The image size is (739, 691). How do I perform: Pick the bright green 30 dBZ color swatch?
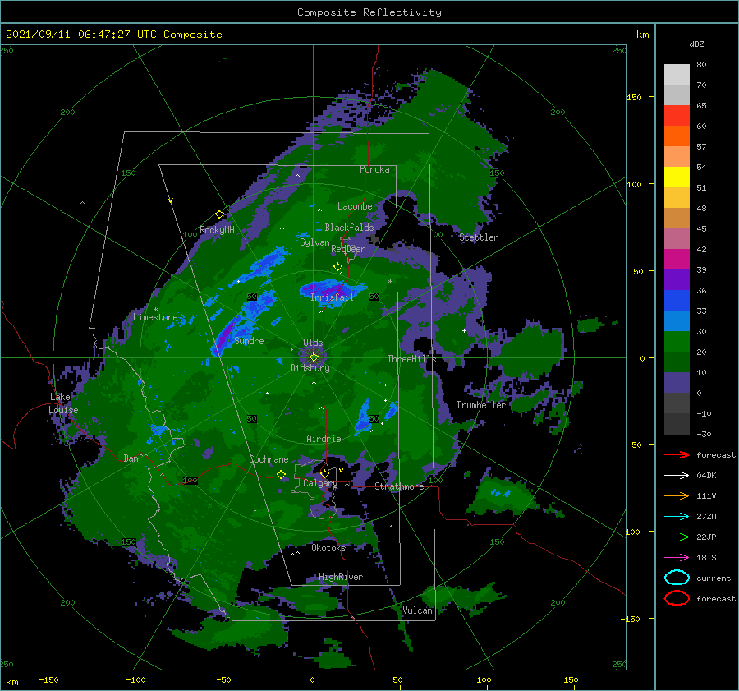tap(677, 341)
